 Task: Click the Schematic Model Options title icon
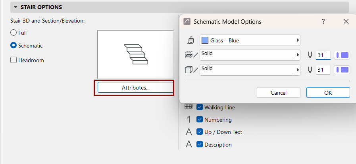pos(187,21)
